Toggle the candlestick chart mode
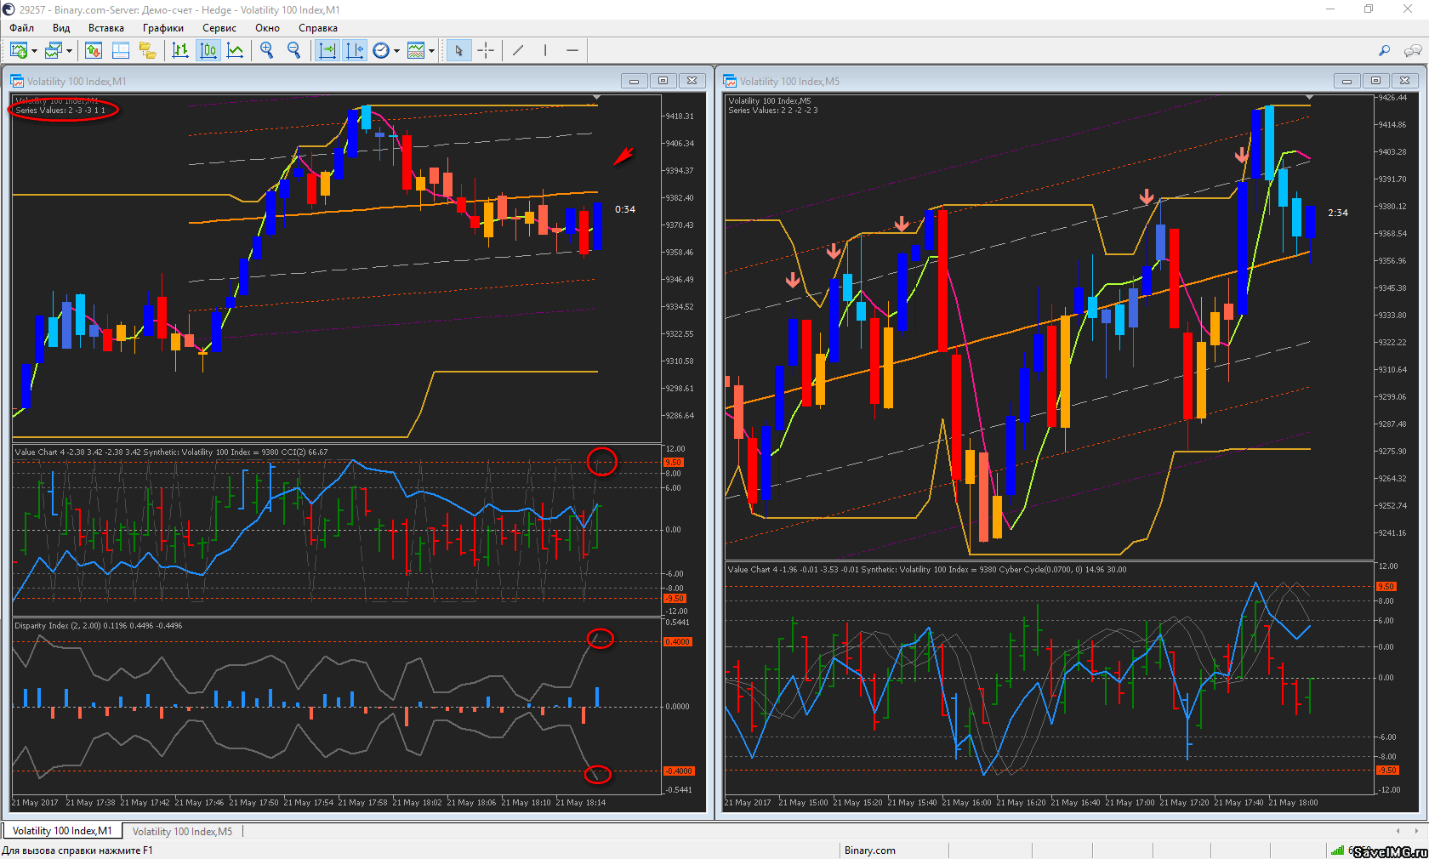The width and height of the screenshot is (1429, 859). click(x=208, y=51)
